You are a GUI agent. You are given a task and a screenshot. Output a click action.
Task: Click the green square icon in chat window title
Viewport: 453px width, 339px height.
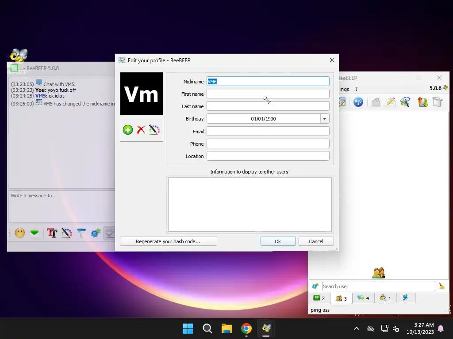pyautogui.click(x=14, y=68)
